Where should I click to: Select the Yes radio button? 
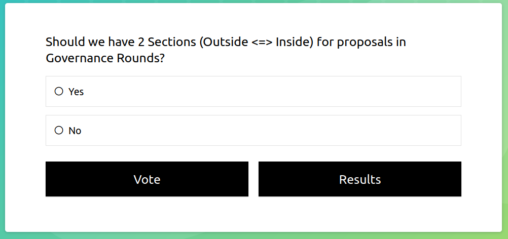click(x=59, y=92)
